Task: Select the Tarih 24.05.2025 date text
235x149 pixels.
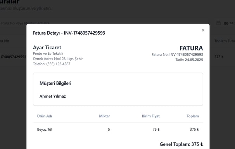Action: (x=189, y=60)
